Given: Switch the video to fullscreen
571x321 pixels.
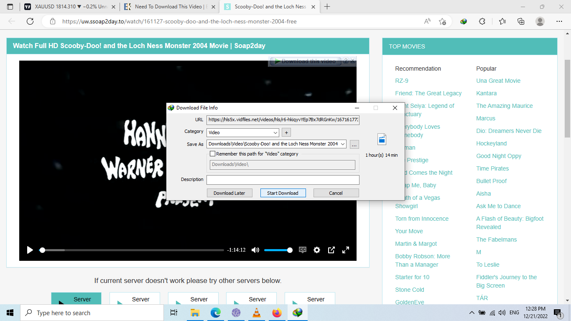Looking at the screenshot, I should 346,250.
